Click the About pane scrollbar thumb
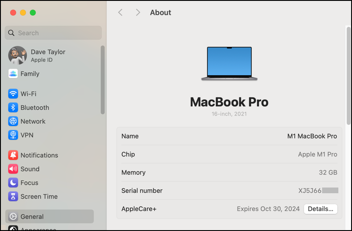Screen dimensions: 352x231 click(x=348, y=76)
